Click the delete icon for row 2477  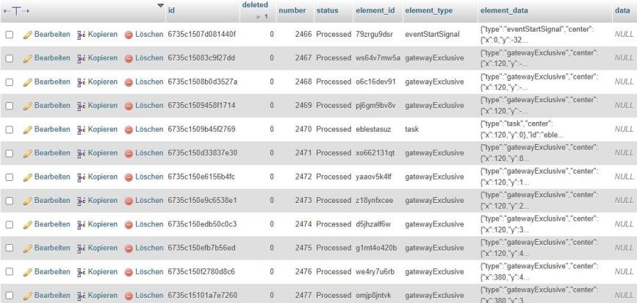tap(129, 295)
